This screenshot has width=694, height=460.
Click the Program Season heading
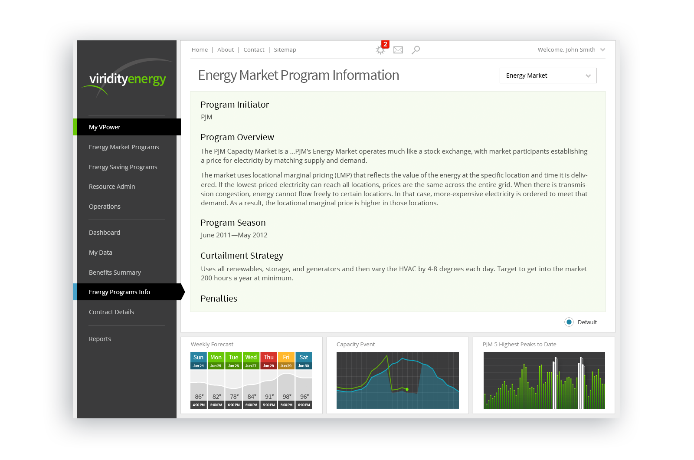[233, 223]
